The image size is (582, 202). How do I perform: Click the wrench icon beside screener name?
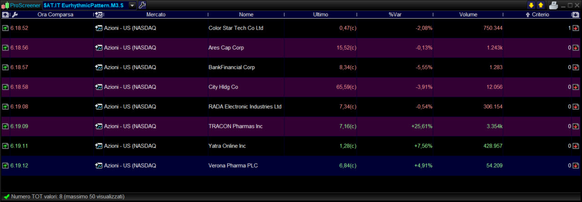point(142,5)
